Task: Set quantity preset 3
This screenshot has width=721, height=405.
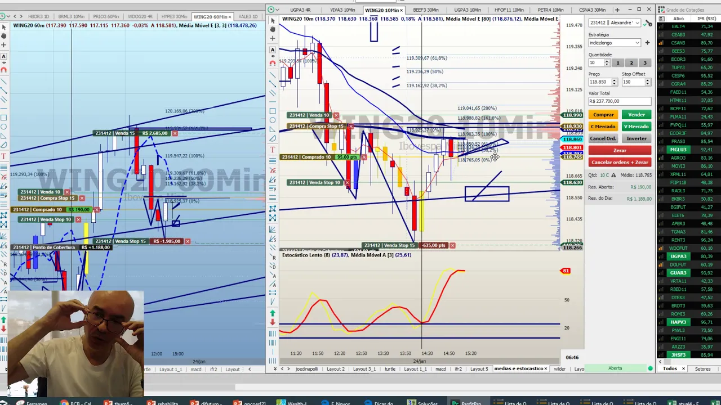Action: click(645, 63)
